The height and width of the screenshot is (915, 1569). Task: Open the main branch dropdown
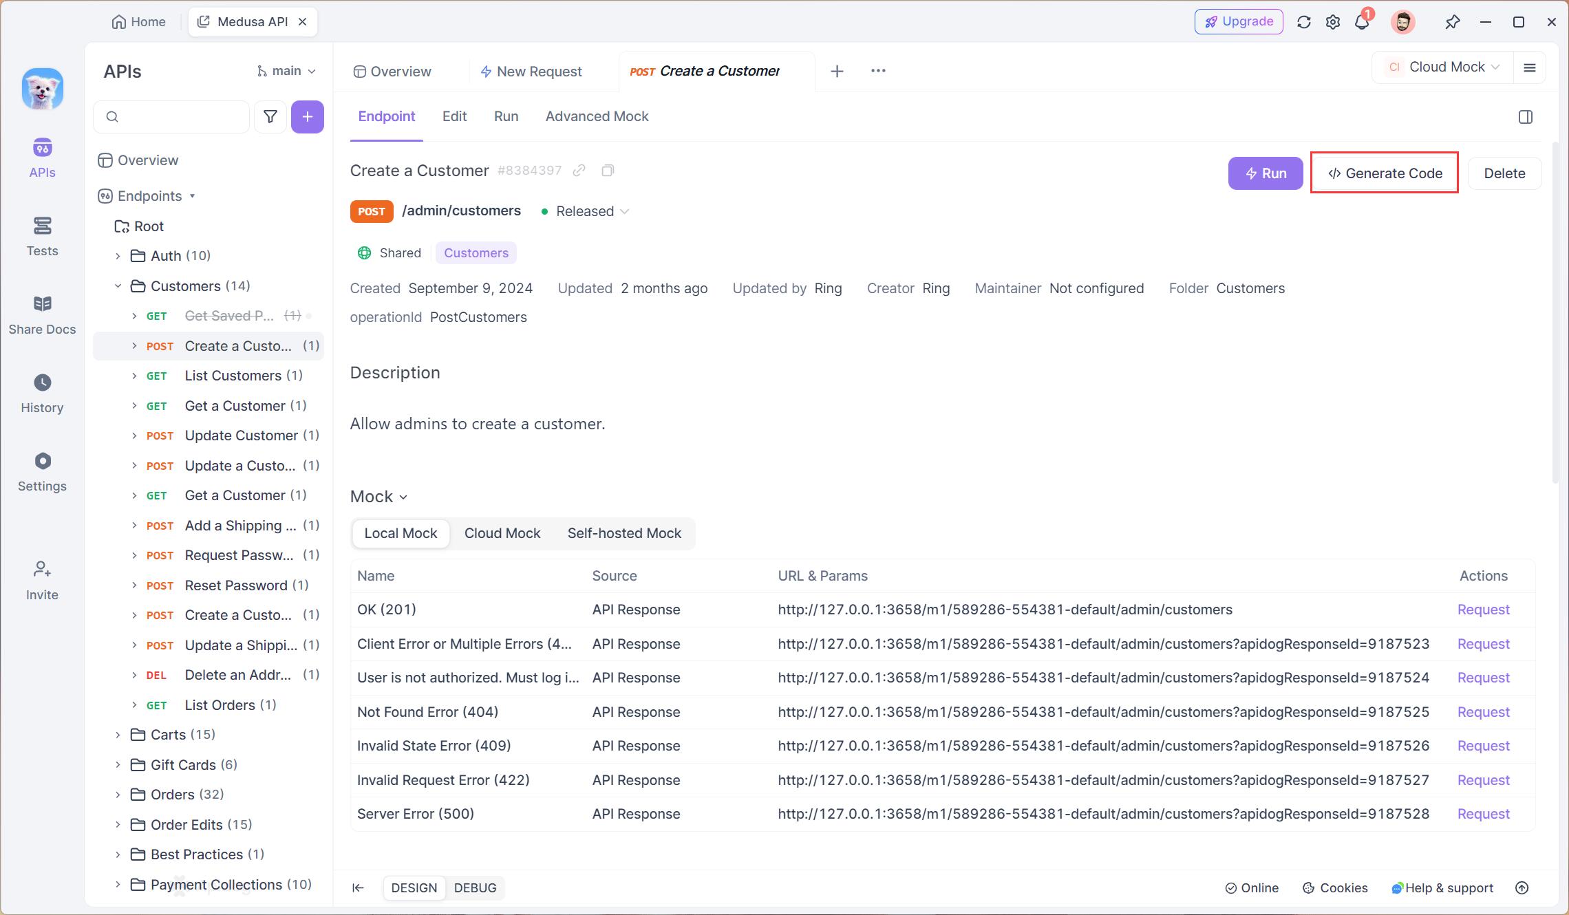pos(286,71)
